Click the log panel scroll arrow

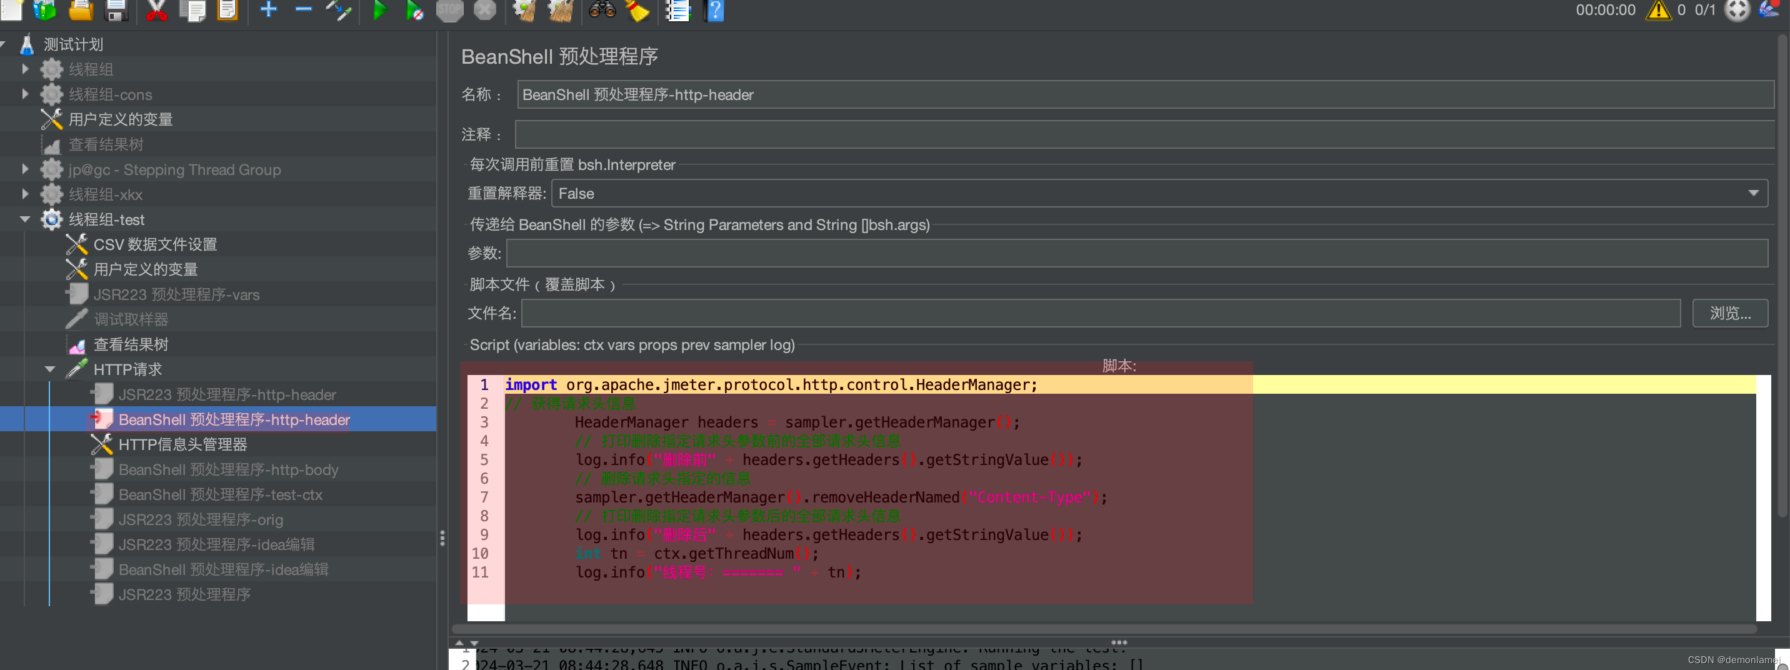459,643
